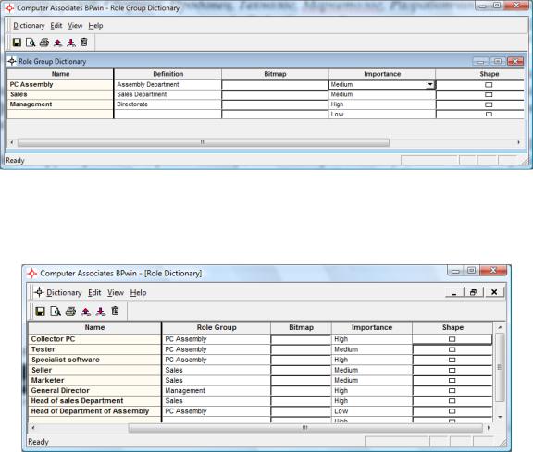Click shape icon in PC Assembly role group row
The width and height of the screenshot is (533, 452).
coord(489,85)
